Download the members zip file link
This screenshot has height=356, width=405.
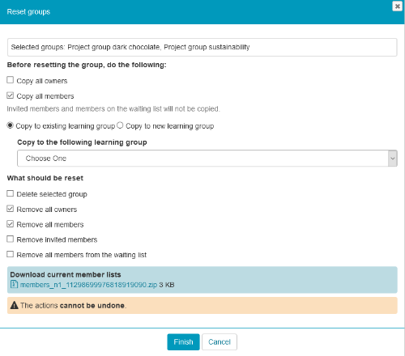88,285
